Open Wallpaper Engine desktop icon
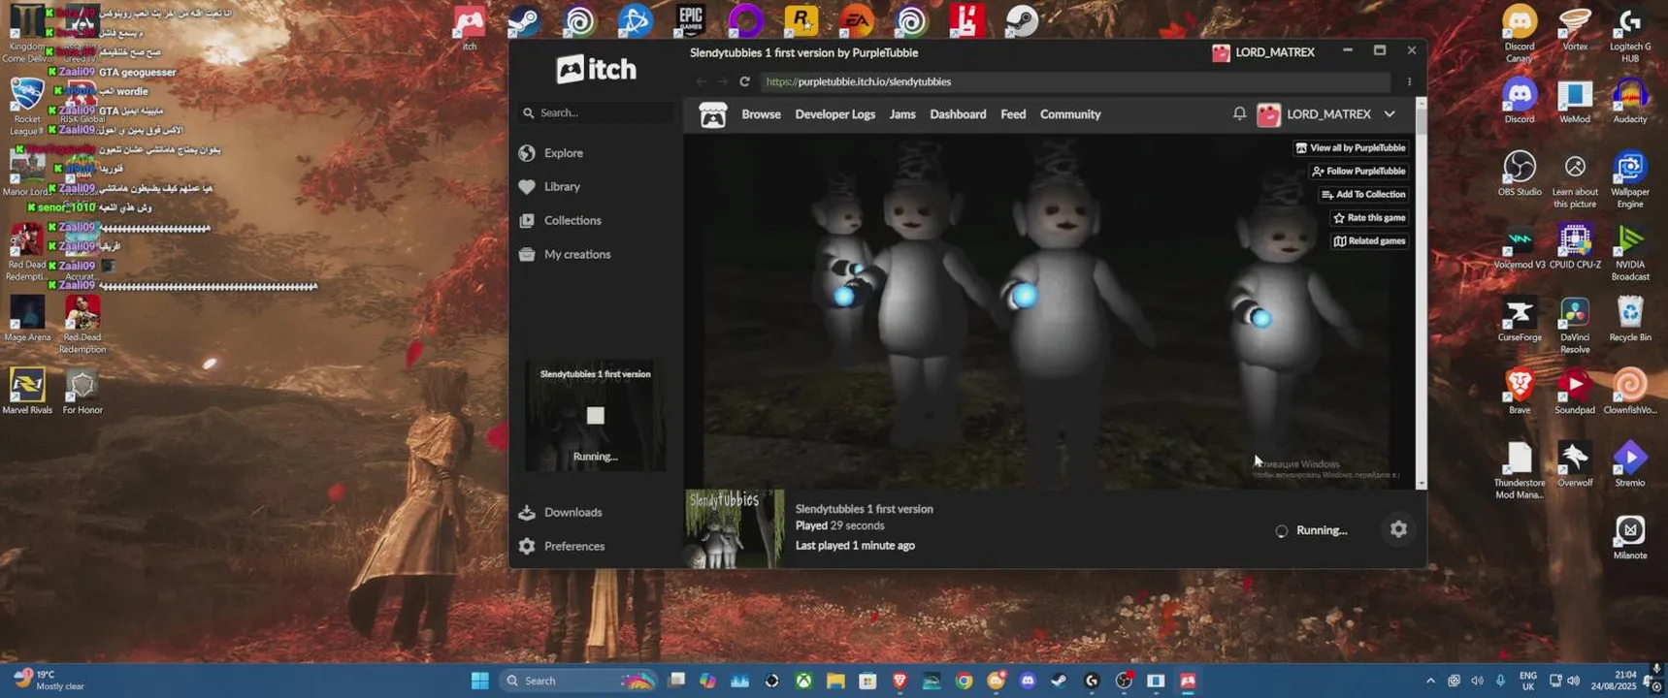The height and width of the screenshot is (698, 1668). pos(1630,180)
